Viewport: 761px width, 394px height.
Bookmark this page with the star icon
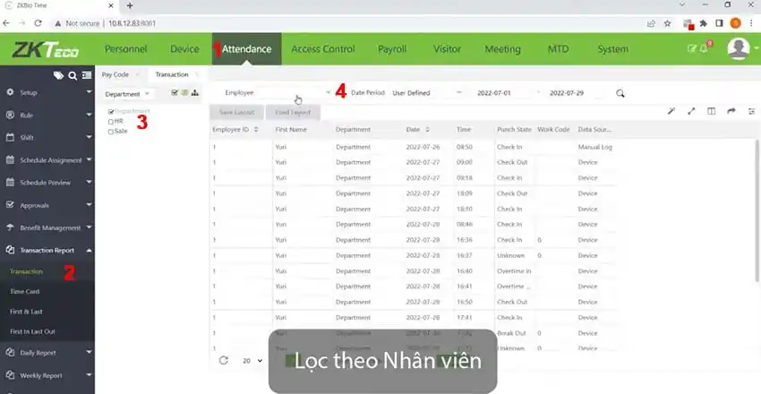click(667, 22)
